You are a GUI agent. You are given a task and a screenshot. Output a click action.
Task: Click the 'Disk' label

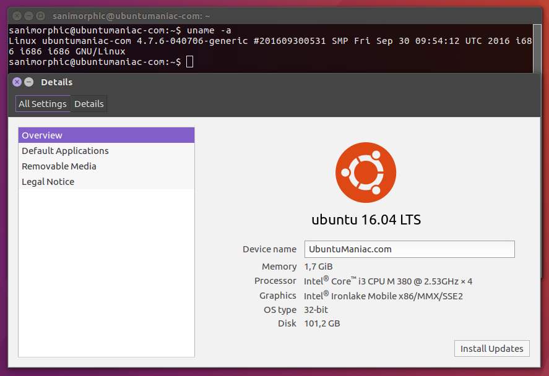[287, 323]
